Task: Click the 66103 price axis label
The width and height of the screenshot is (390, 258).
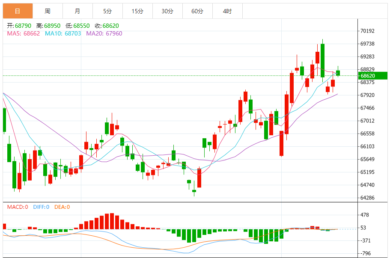Action: 367,146
